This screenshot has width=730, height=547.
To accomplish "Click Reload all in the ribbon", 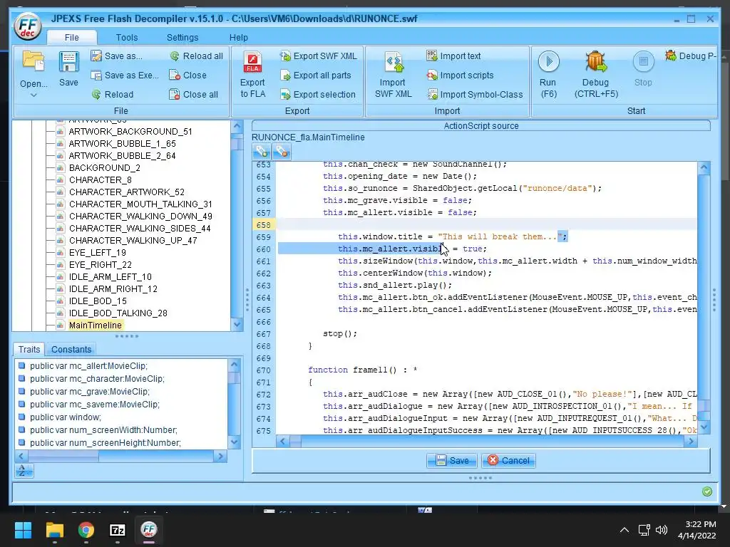I will [x=196, y=56].
